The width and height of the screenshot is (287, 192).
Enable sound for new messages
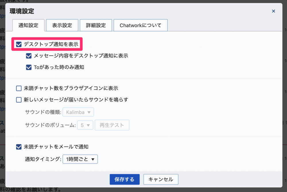[x=19, y=100]
